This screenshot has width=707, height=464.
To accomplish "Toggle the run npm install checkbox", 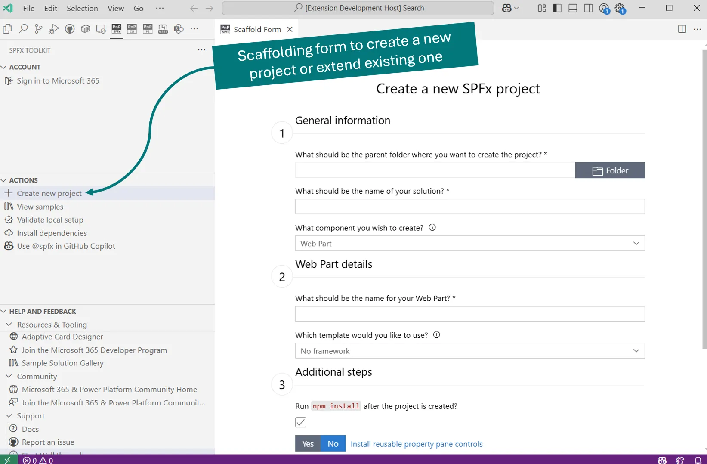I will (x=301, y=422).
